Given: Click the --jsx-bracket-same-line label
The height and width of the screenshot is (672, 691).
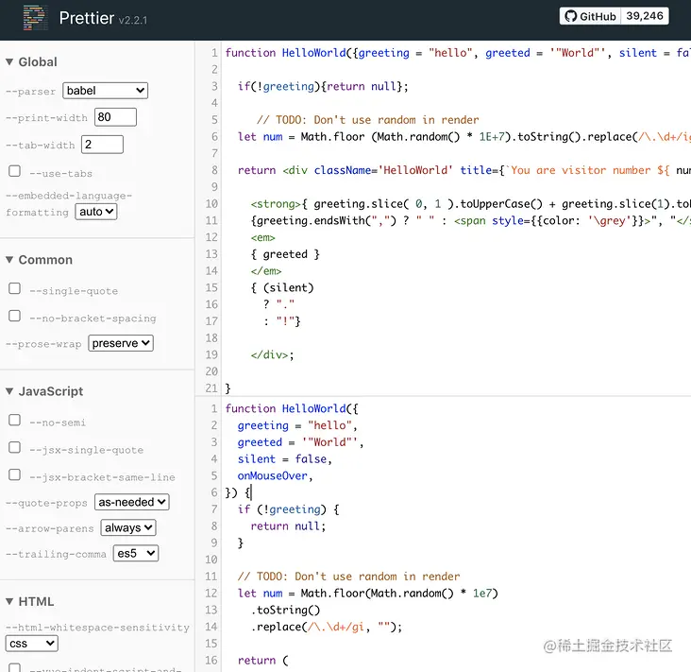Looking at the screenshot, I should point(102,477).
